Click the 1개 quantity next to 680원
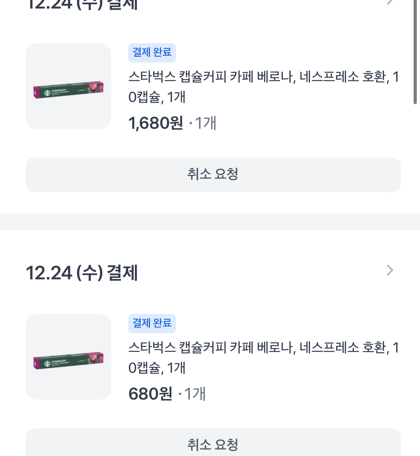The image size is (420, 456). [195, 394]
